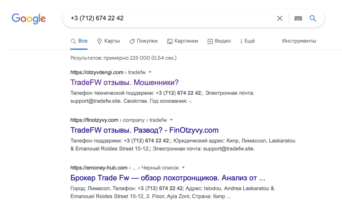Image resolution: width=342 pixels, height=200 pixels.
Task: Open the tradefw breadcrumb dropdown arrow
Action: pyautogui.click(x=150, y=72)
